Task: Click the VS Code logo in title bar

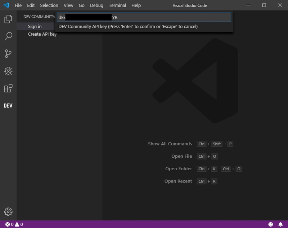Action: [6, 5]
